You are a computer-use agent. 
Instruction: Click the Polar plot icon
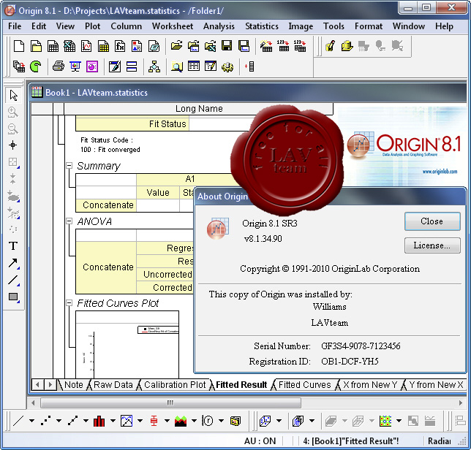tap(208, 421)
